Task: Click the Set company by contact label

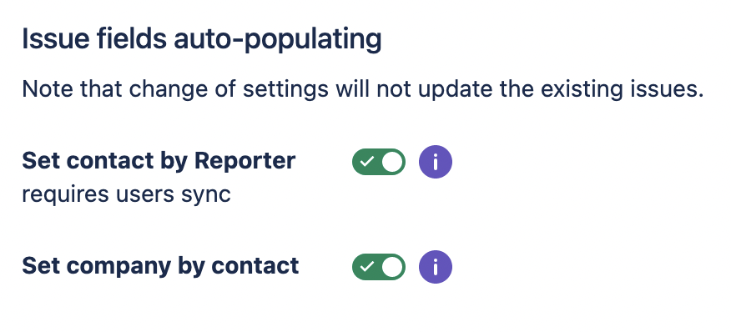Action: (x=160, y=266)
